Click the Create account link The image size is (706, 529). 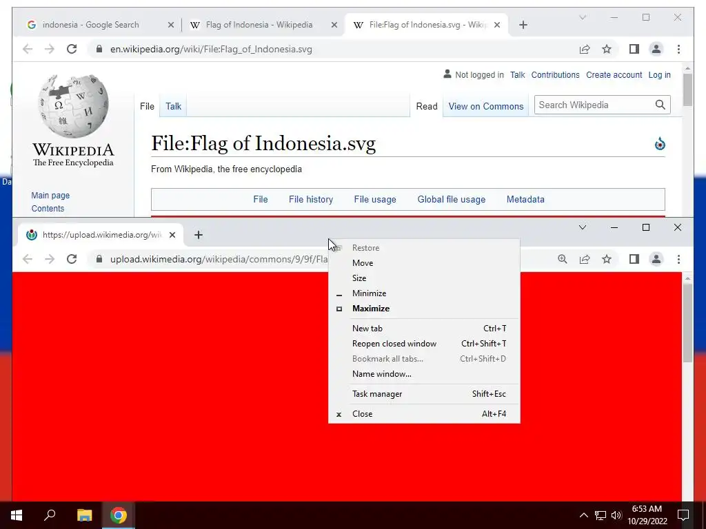[614, 75]
